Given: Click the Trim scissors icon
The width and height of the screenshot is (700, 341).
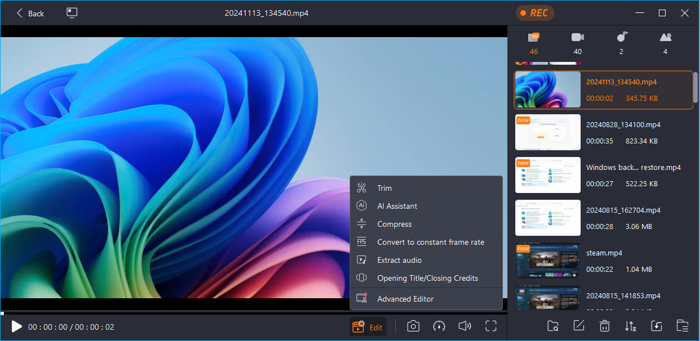Looking at the screenshot, I should [362, 188].
